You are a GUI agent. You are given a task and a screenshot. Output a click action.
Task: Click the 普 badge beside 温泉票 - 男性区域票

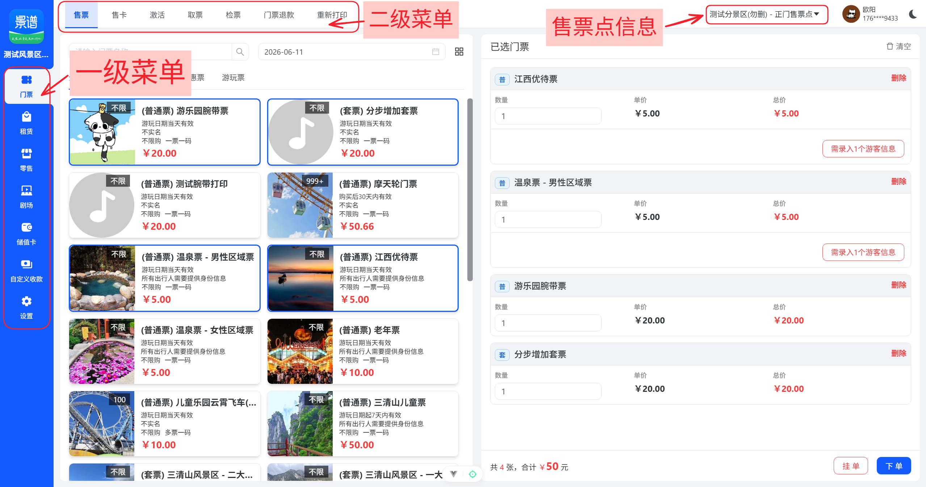[x=502, y=183]
